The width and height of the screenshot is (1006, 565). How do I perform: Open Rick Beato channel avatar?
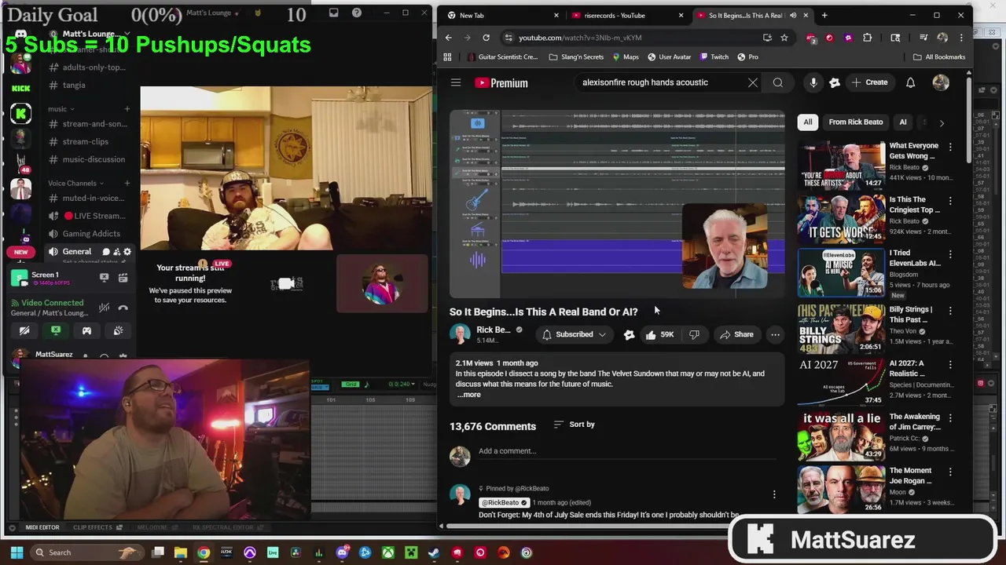(460, 334)
